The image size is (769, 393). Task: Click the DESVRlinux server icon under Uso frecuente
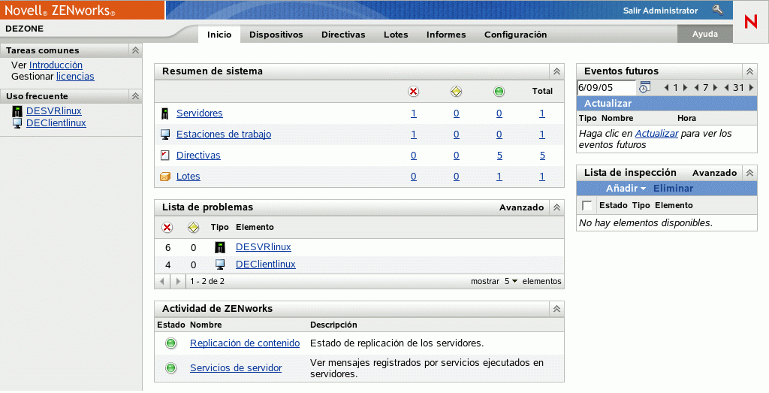point(17,111)
